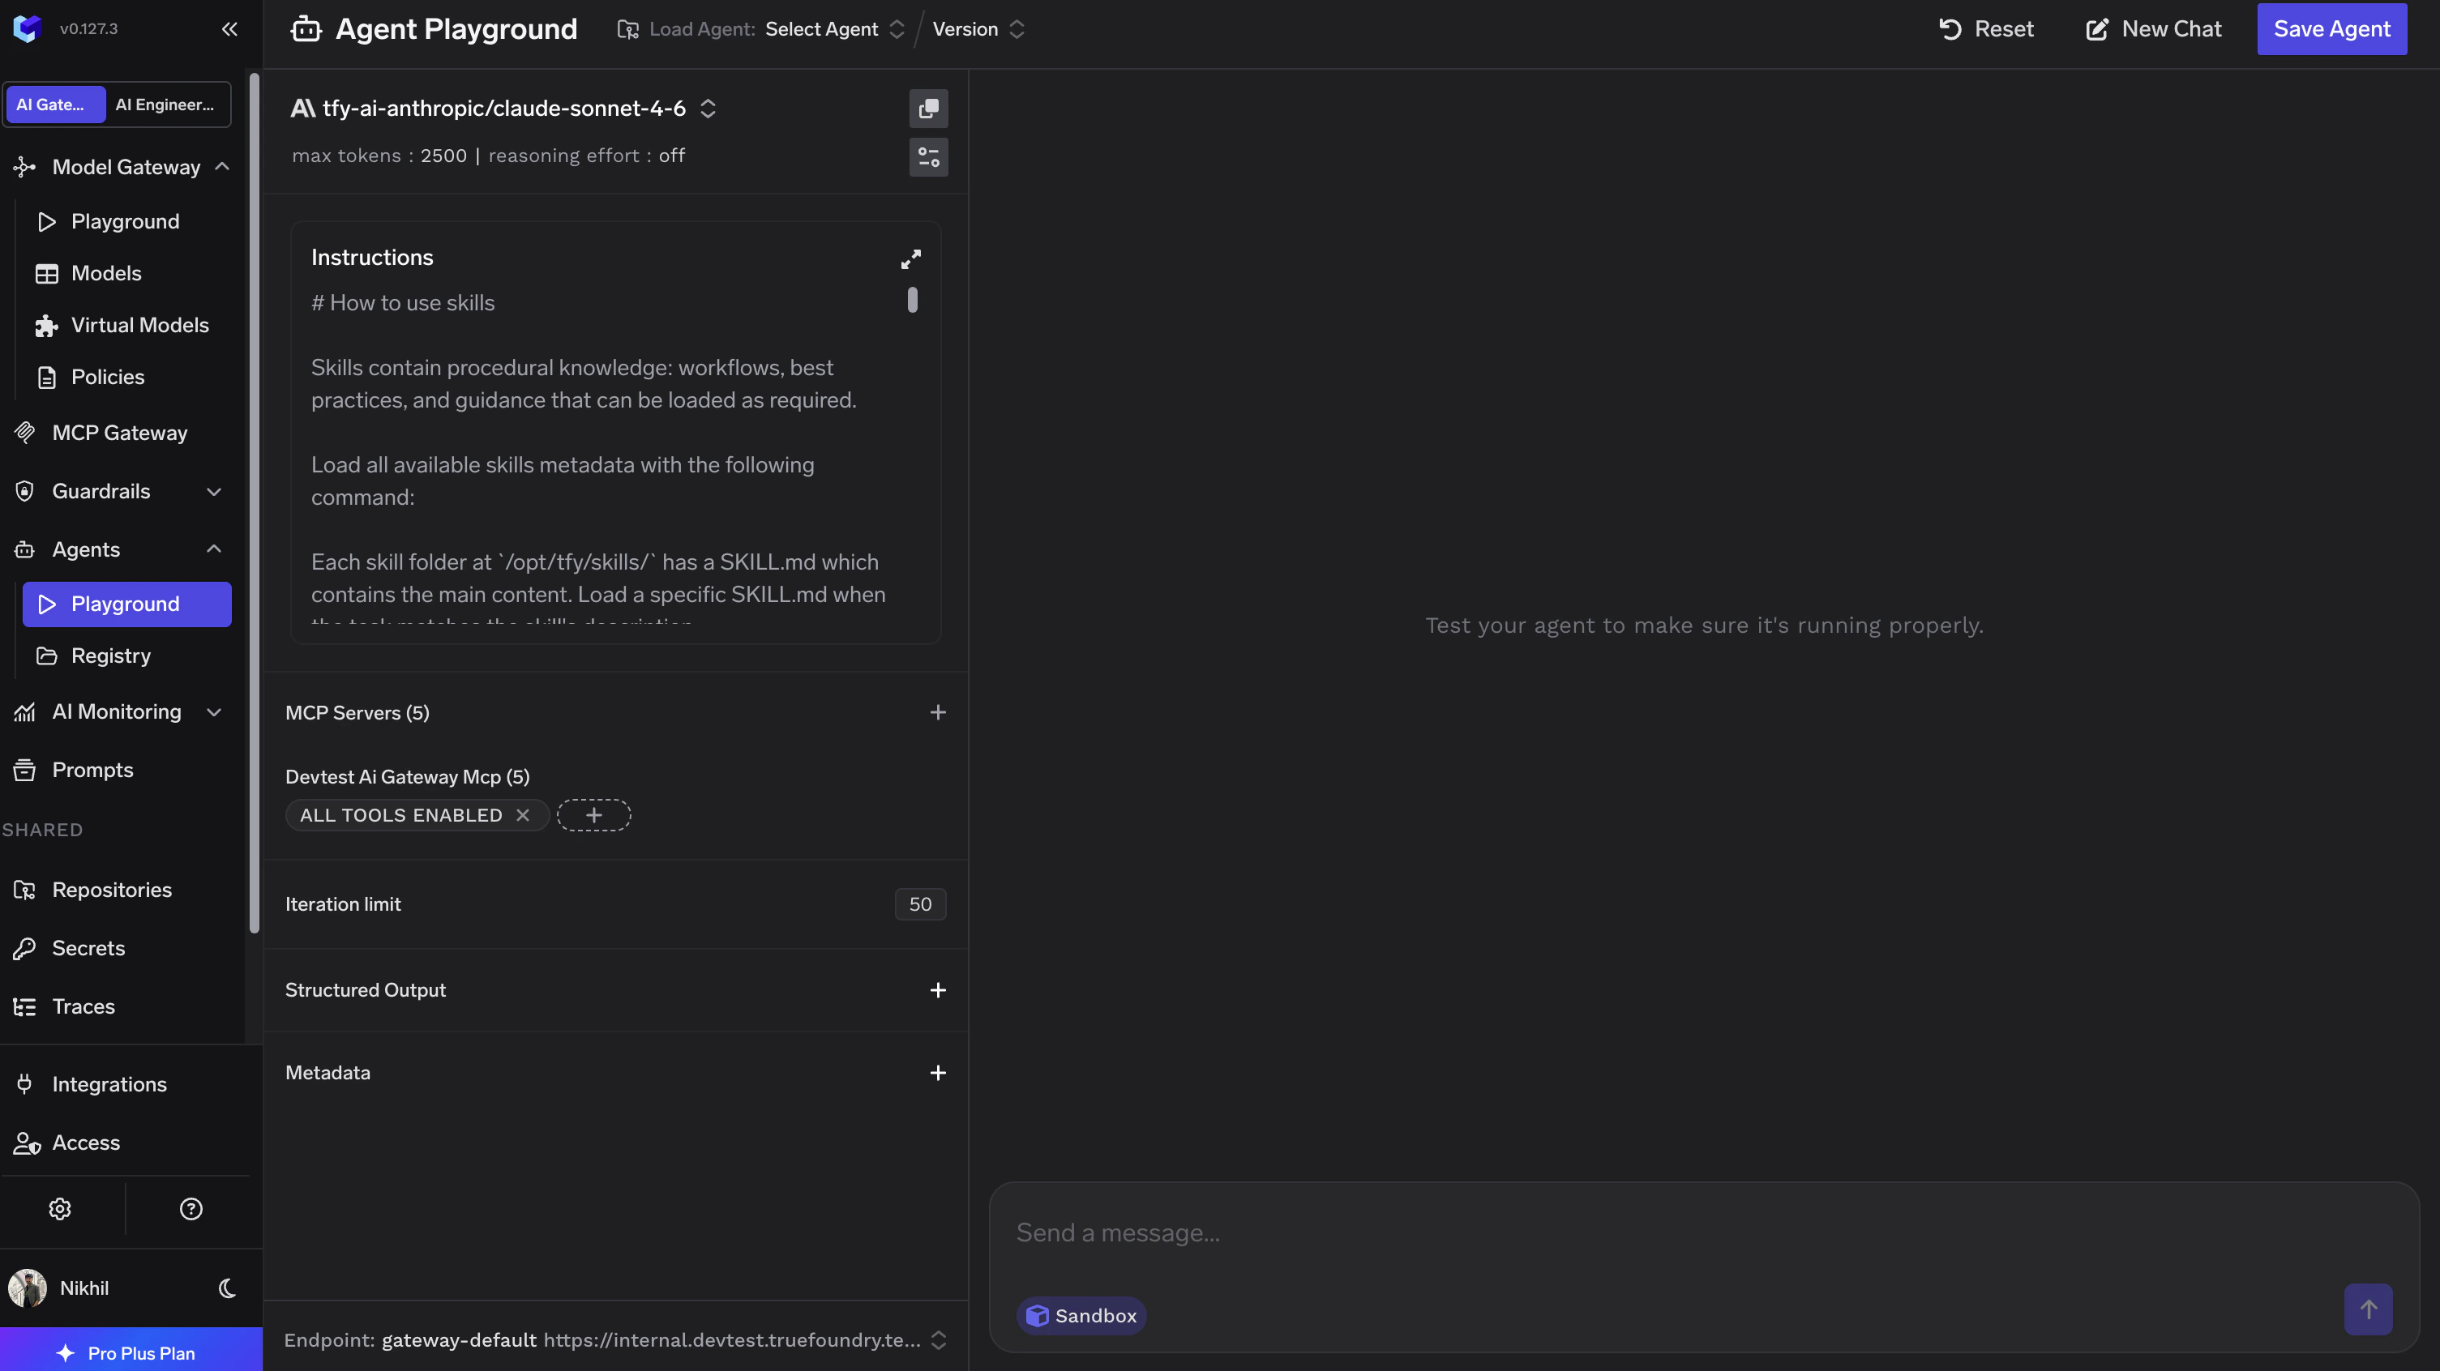Open the Version selector dropdown

(x=979, y=29)
